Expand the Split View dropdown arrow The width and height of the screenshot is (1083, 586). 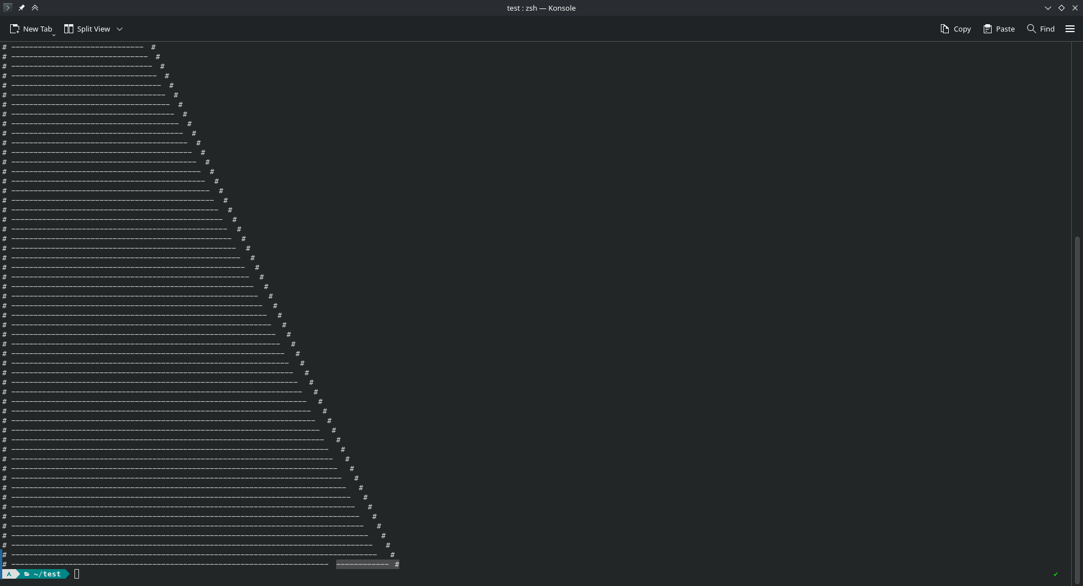tap(120, 29)
